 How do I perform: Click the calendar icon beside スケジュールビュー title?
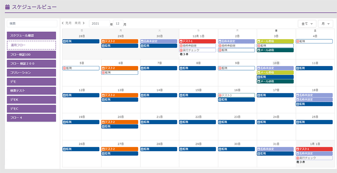click(x=7, y=7)
